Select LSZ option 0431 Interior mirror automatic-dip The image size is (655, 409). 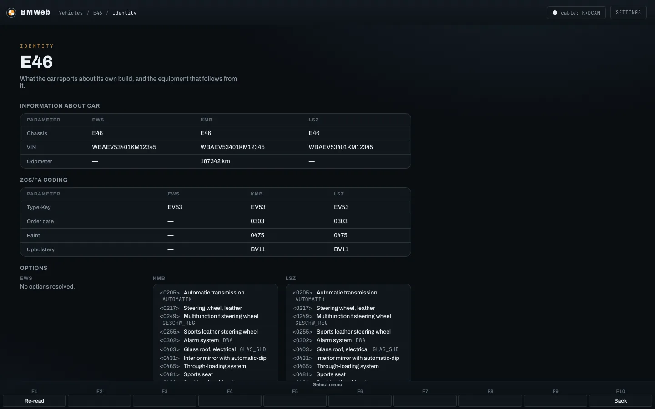pos(348,358)
